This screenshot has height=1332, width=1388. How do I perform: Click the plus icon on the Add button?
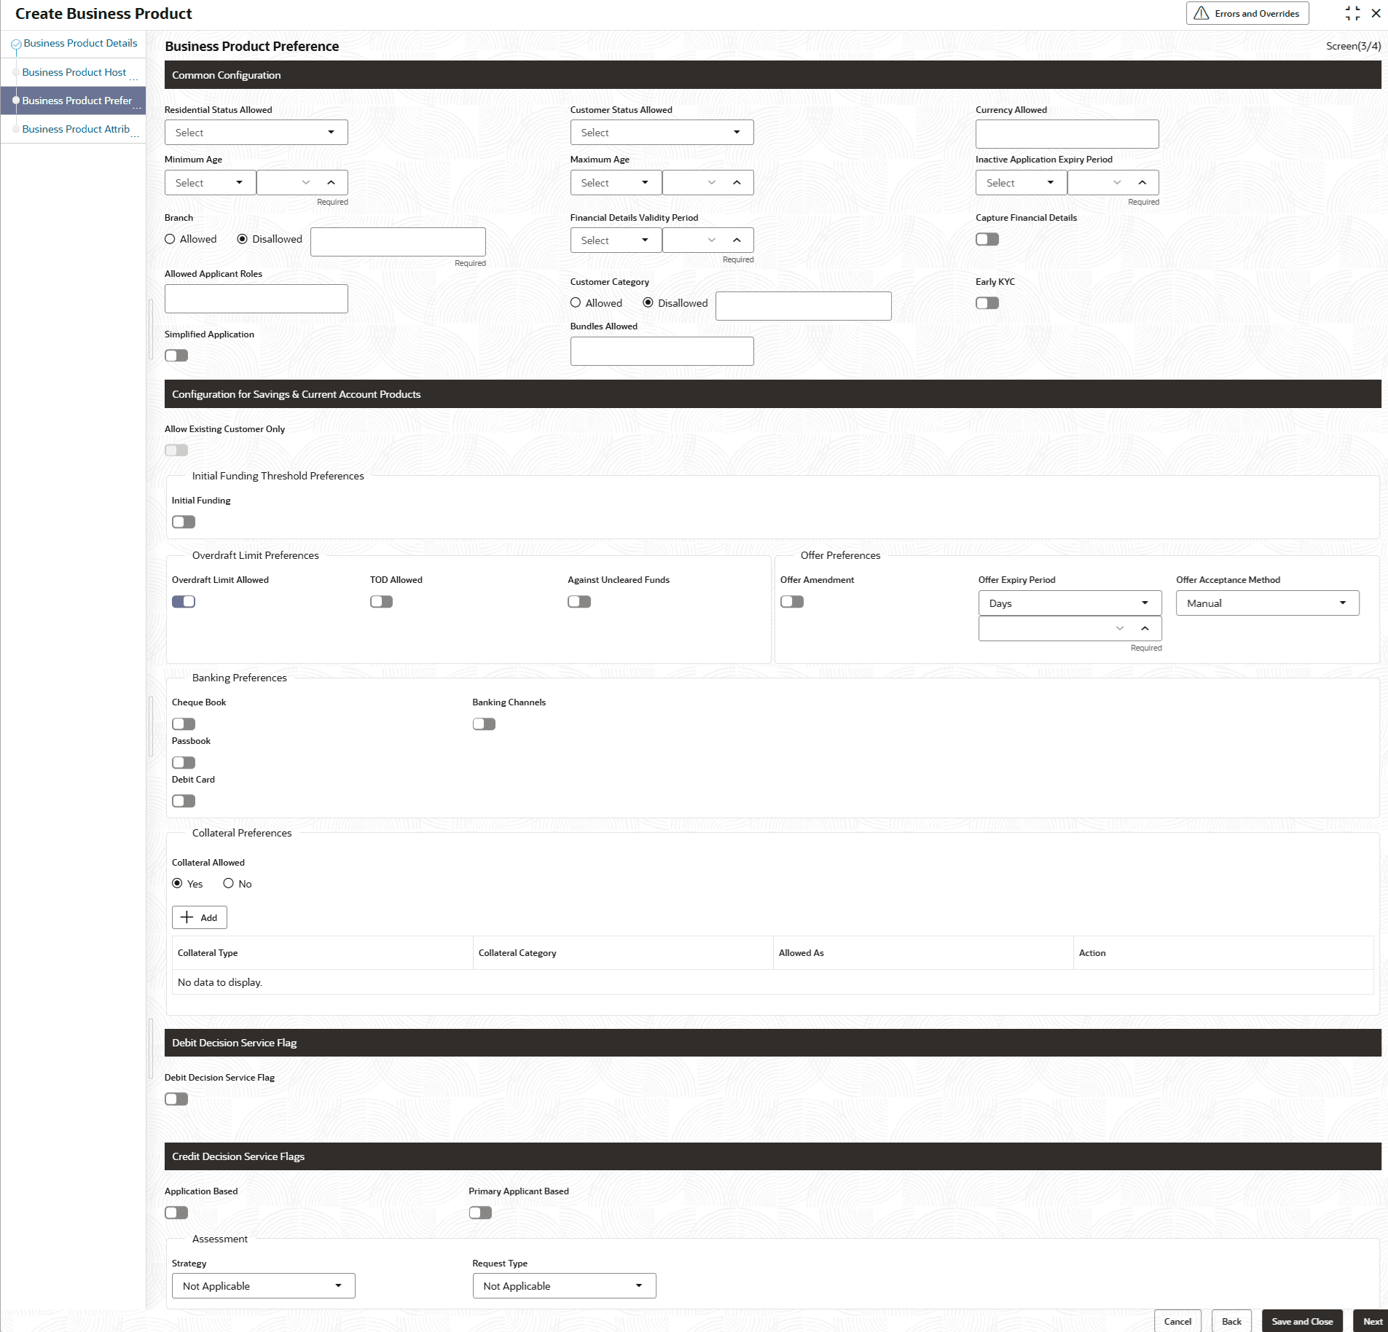pyautogui.click(x=187, y=917)
